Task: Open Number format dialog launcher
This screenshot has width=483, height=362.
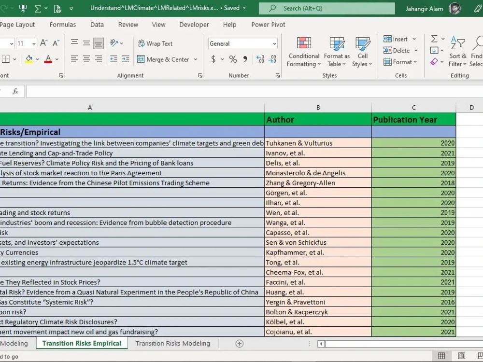Action: (278, 75)
